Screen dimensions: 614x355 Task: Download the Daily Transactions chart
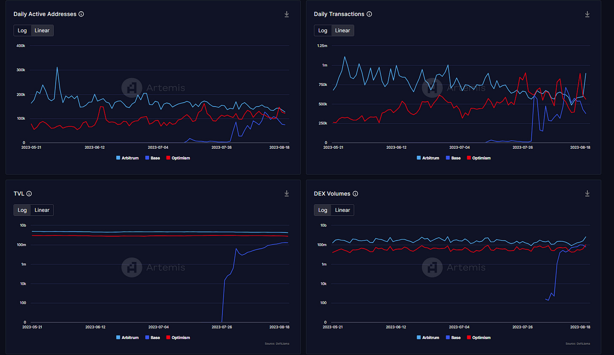pos(587,14)
